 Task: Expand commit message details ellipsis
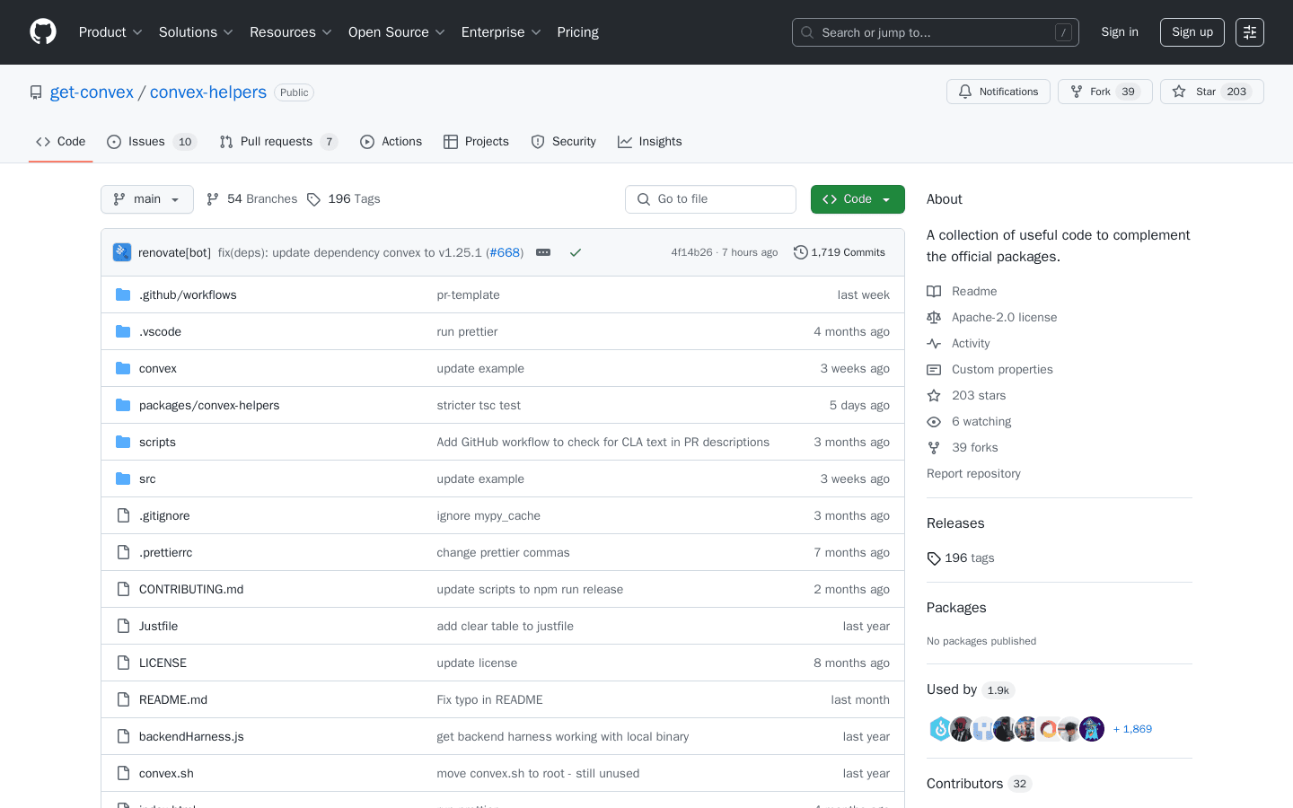[543, 253]
